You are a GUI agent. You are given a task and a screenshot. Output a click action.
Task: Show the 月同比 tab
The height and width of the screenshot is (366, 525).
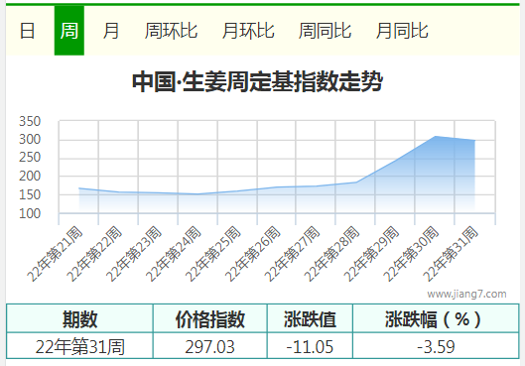[x=402, y=31]
